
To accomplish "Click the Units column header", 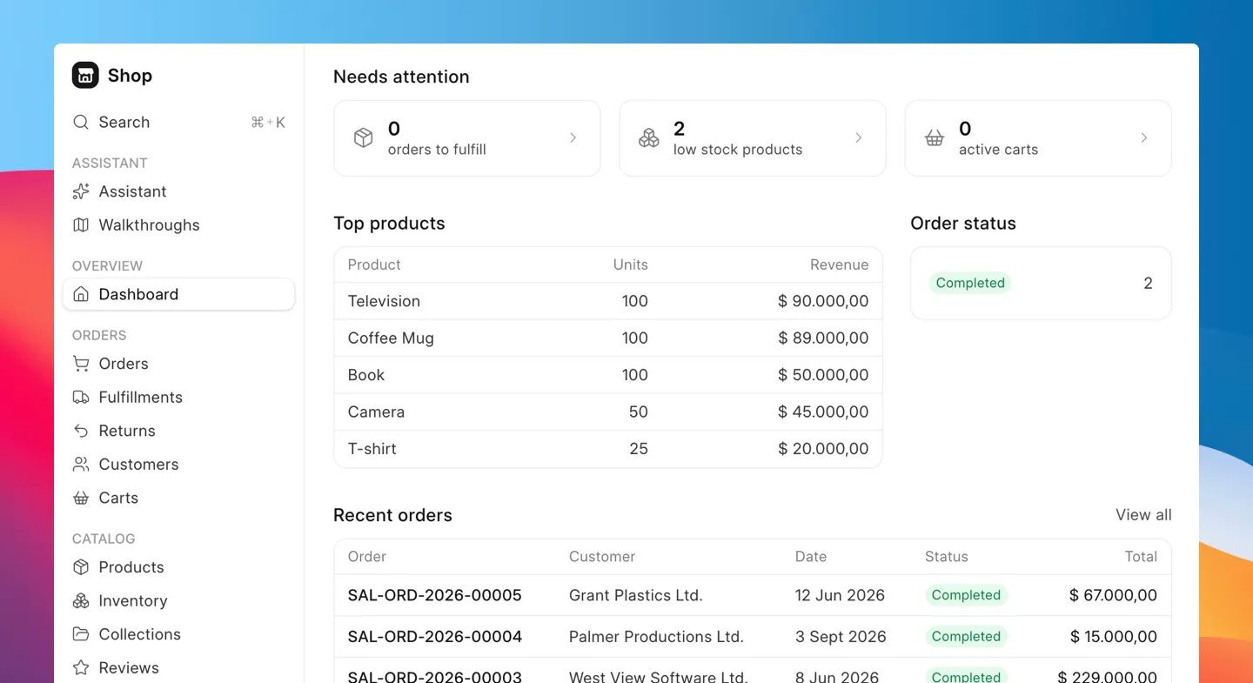I will 630,264.
